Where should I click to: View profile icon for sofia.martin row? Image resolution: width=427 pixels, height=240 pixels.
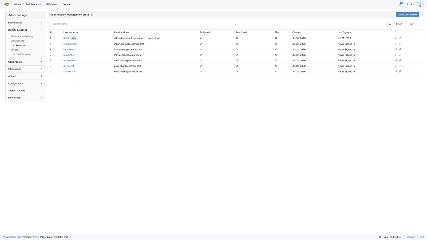(396, 71)
